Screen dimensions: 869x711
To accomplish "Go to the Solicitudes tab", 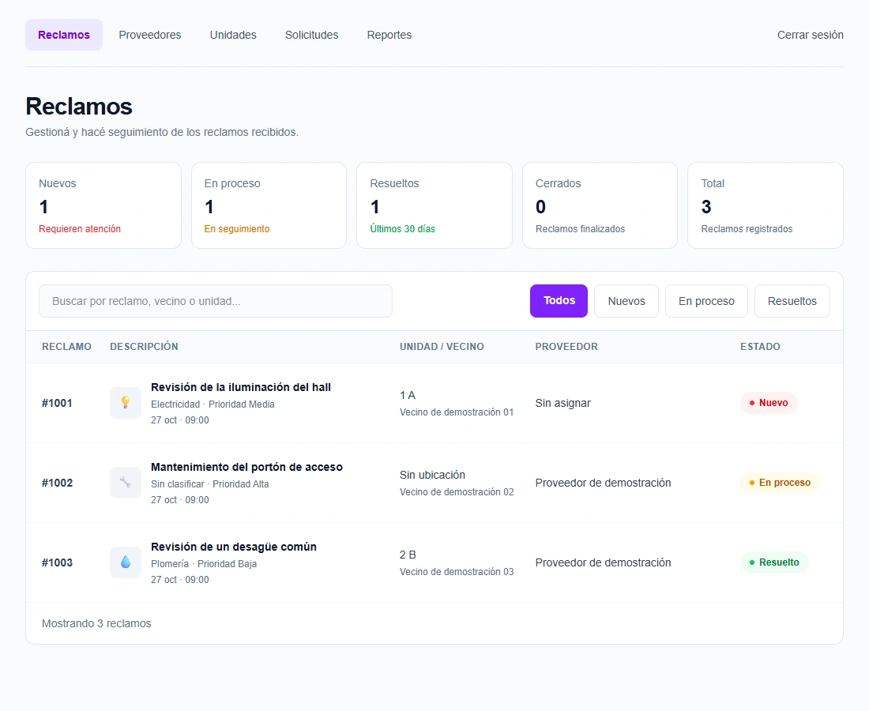I will (x=311, y=35).
